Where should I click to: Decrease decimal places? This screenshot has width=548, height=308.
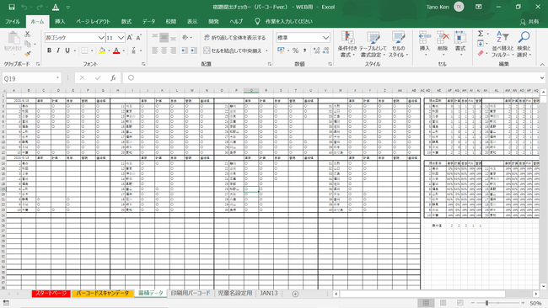coord(325,50)
